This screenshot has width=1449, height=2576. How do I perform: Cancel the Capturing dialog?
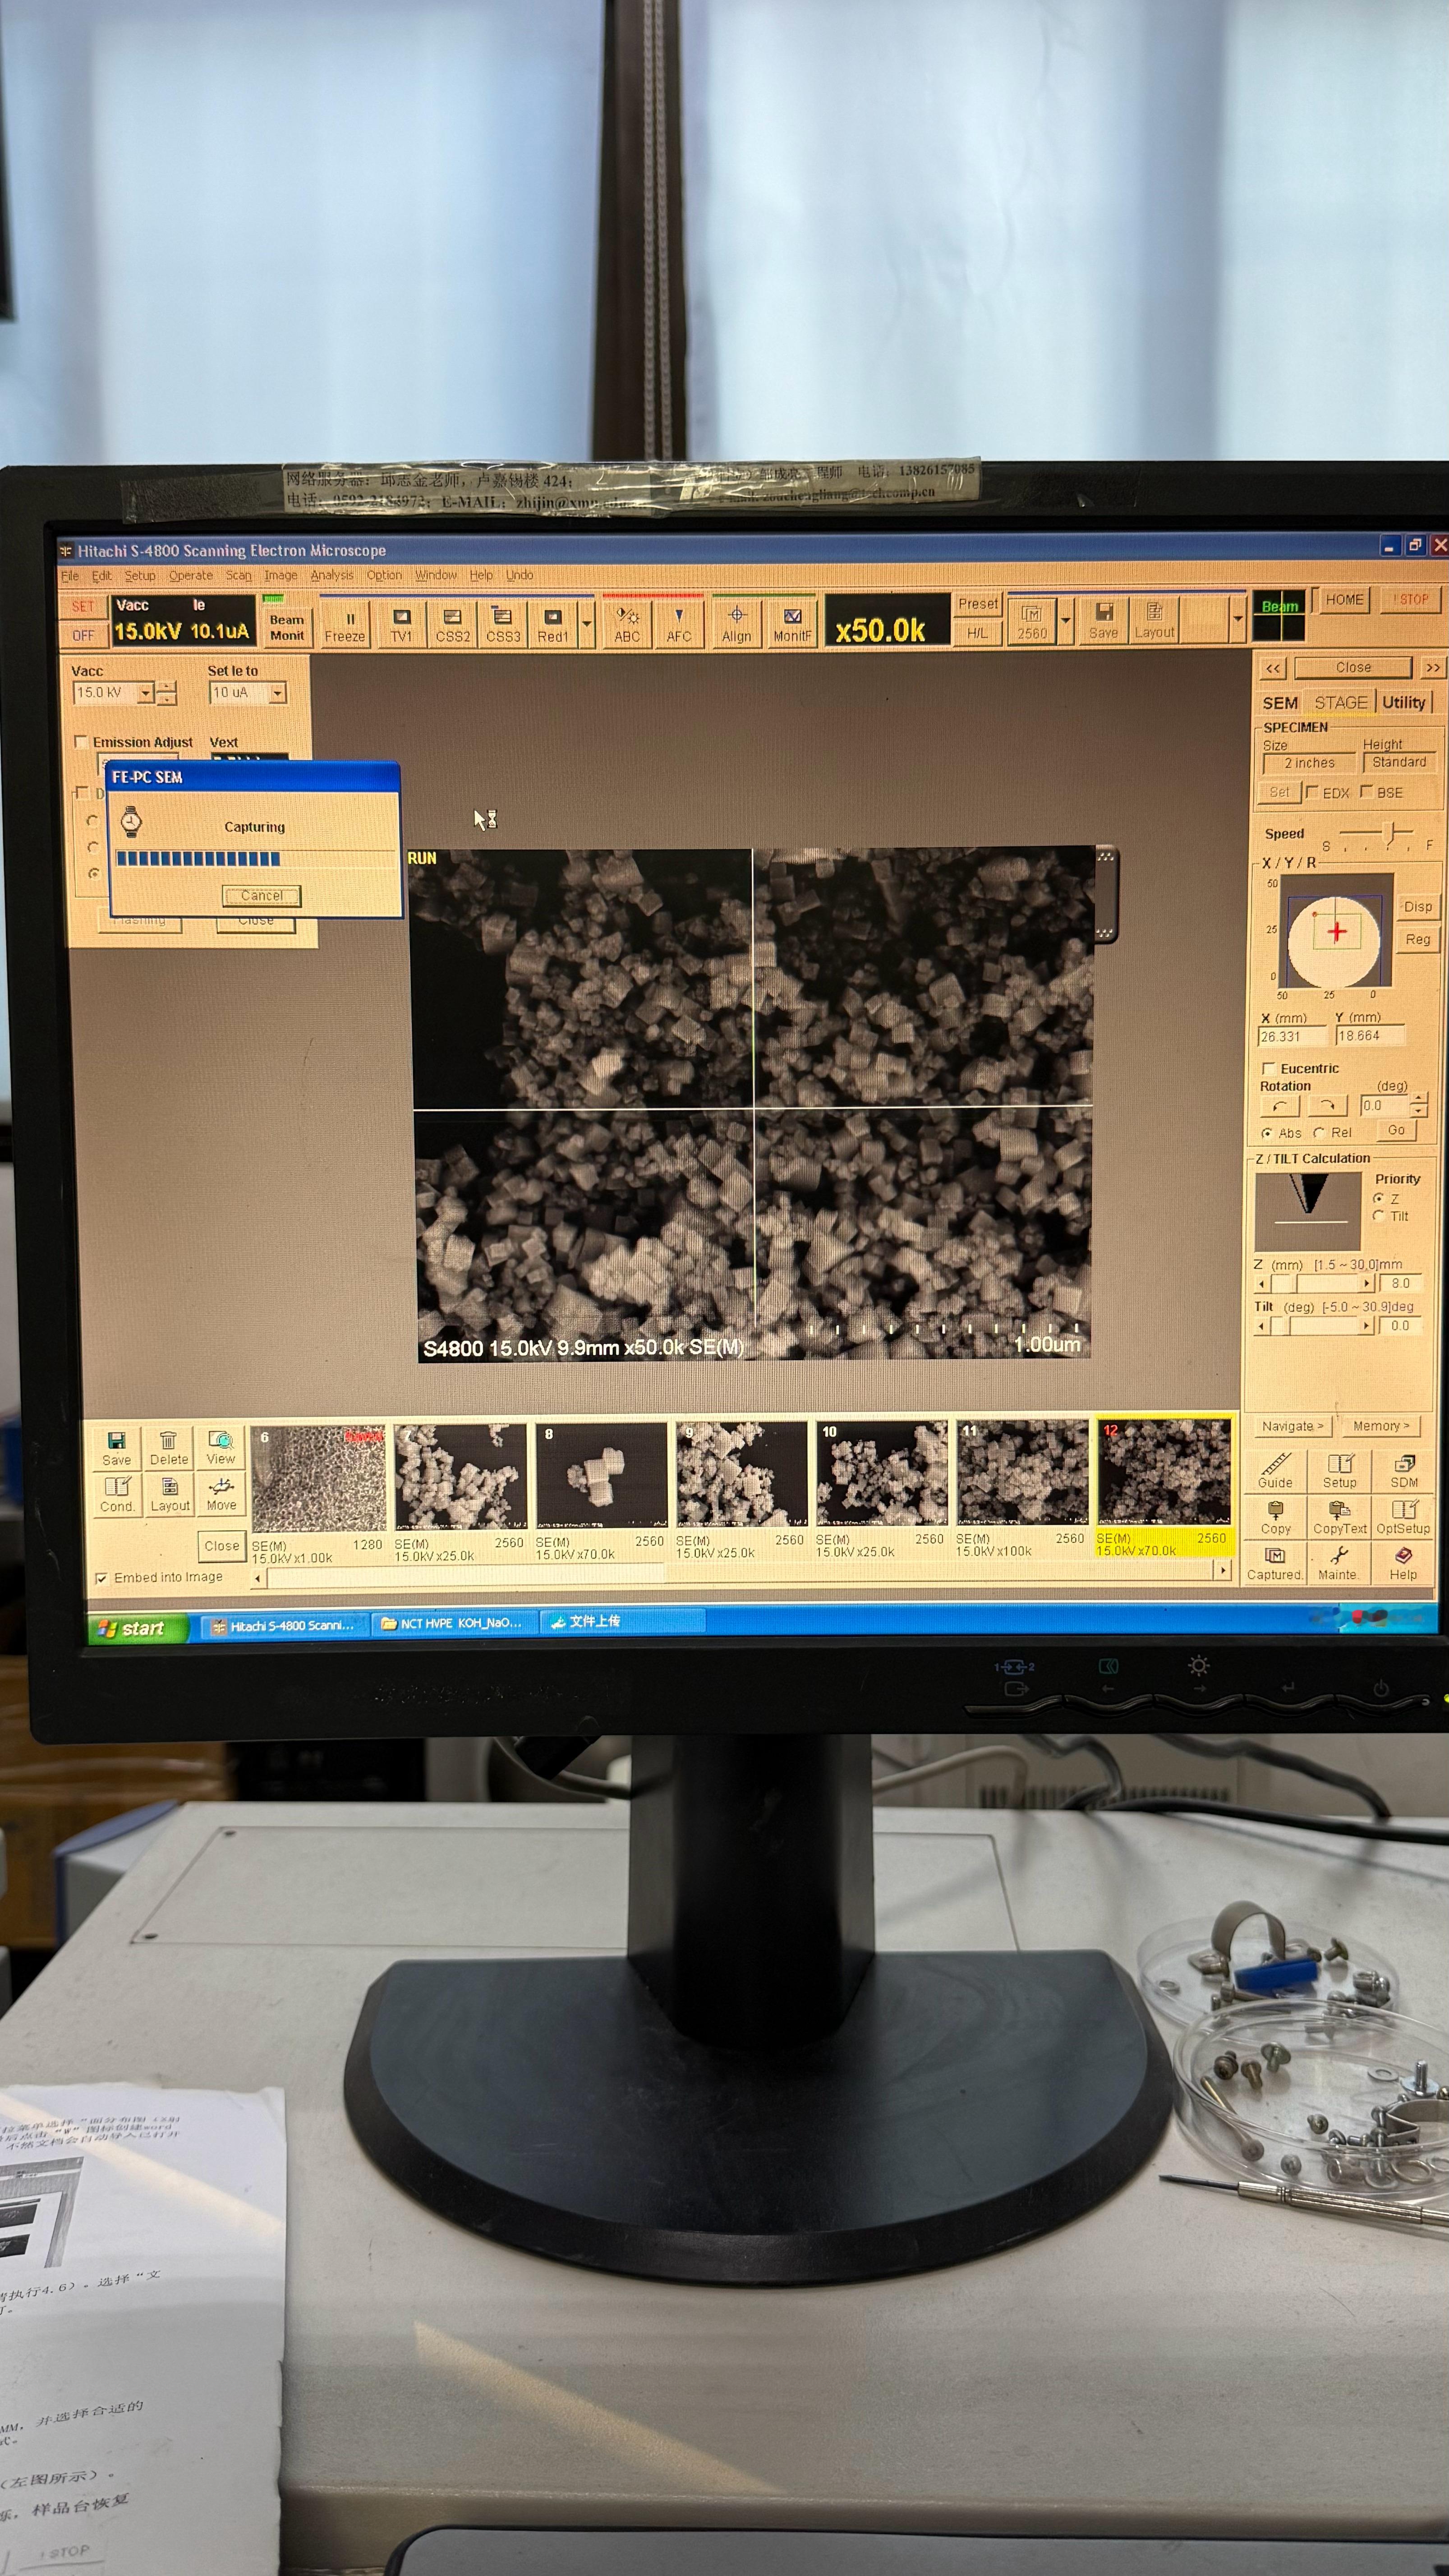click(x=261, y=896)
